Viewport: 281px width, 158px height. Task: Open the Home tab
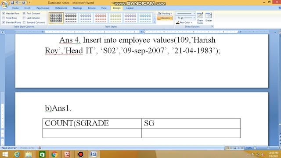[x=15, y=8]
